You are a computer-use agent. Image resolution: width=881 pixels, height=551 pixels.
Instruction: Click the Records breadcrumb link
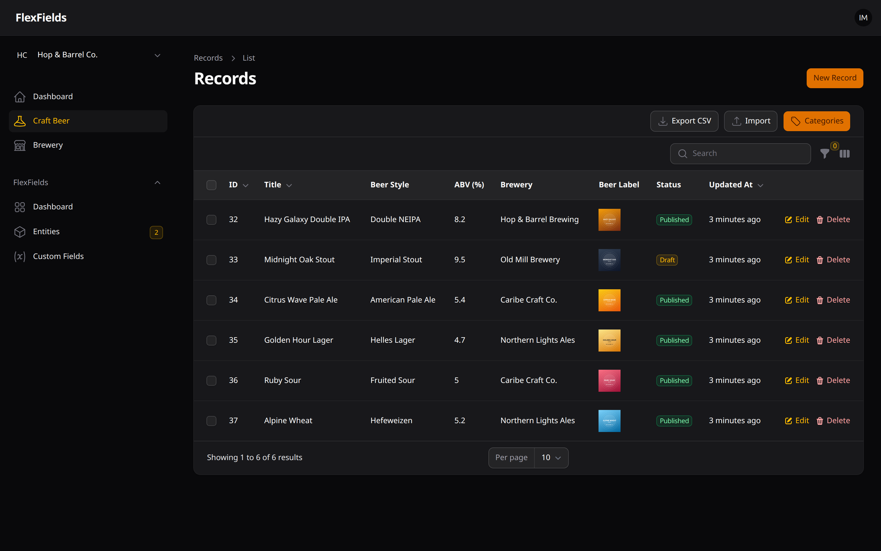pos(208,58)
